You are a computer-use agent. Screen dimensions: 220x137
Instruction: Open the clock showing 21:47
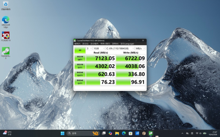[213, 133]
